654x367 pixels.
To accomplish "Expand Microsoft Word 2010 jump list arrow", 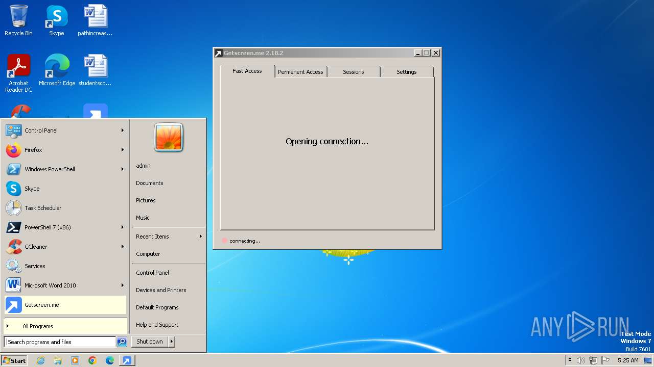I will (123, 285).
